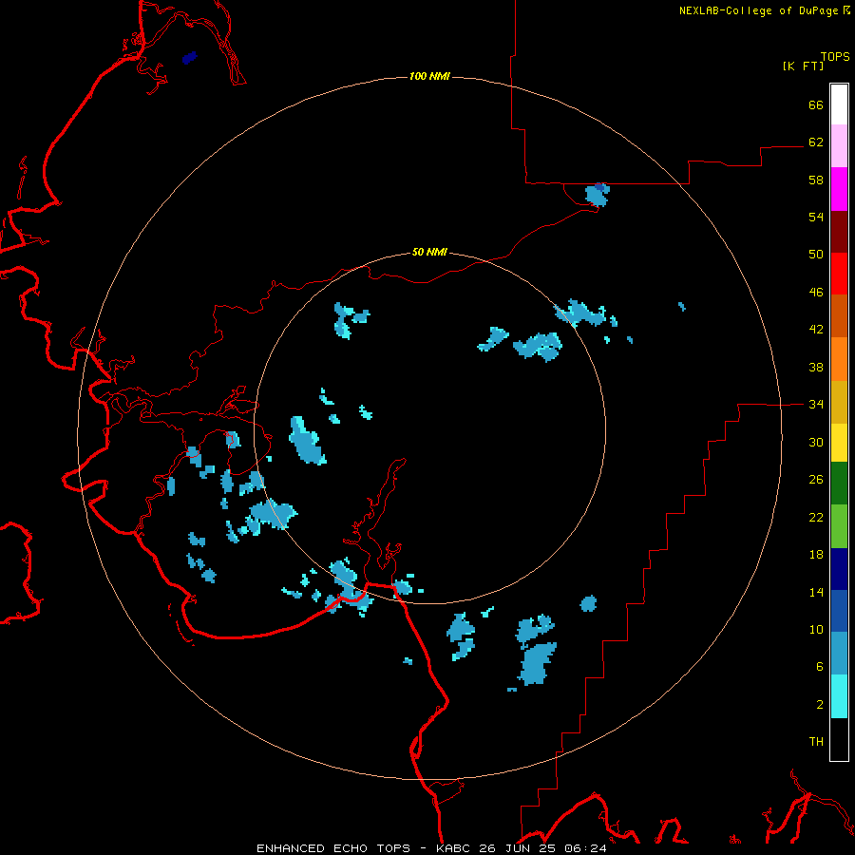Click the "50 NMI" range ring label
Image resolution: width=855 pixels, height=855 pixels.
point(429,252)
